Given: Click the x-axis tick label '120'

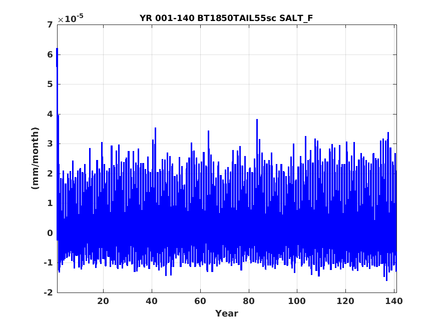Looking at the screenshot, I should [x=345, y=301].
